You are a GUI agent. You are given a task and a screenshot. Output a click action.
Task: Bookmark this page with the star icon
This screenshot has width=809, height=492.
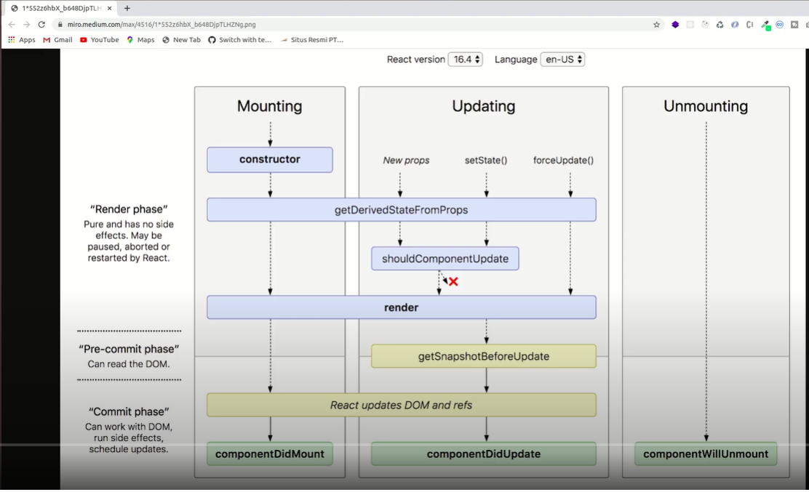point(656,24)
